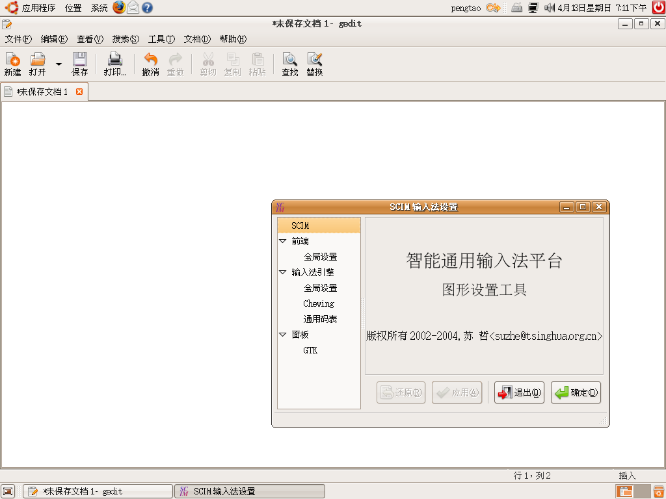This screenshot has height=499, width=666.
Task: Click the volume speaker tray icon
Action: pyautogui.click(x=550, y=8)
